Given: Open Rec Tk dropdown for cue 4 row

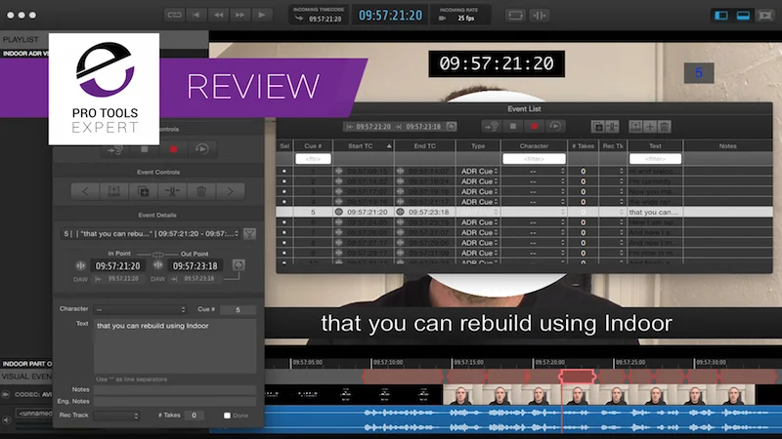Looking at the screenshot, I should coord(613,202).
